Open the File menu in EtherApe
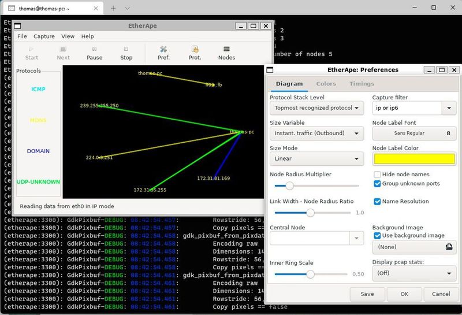 click(x=22, y=36)
